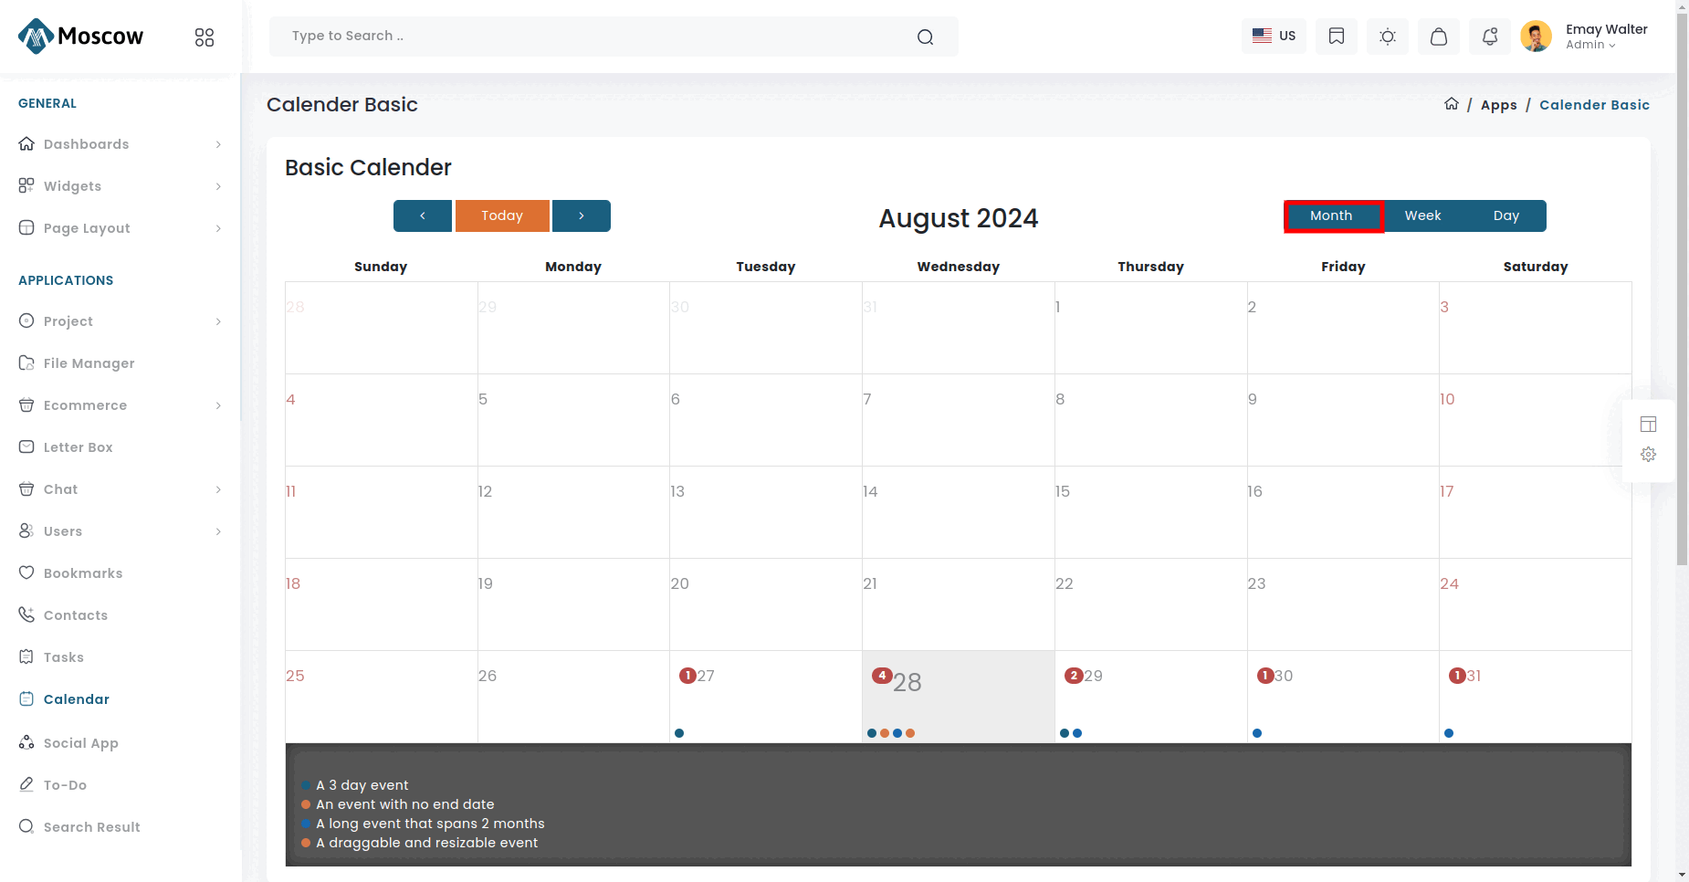Open Apps link in breadcrumb
1689x882 pixels.
[1498, 105]
